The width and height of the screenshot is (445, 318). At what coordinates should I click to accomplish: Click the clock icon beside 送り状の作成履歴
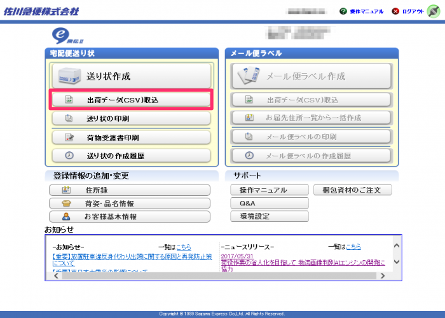pyautogui.click(x=69, y=155)
